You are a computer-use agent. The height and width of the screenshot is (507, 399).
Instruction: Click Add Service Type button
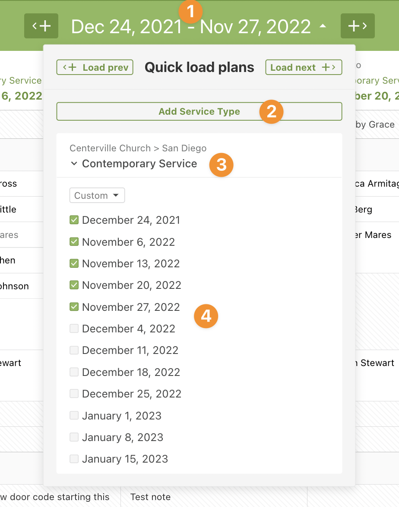click(x=199, y=112)
